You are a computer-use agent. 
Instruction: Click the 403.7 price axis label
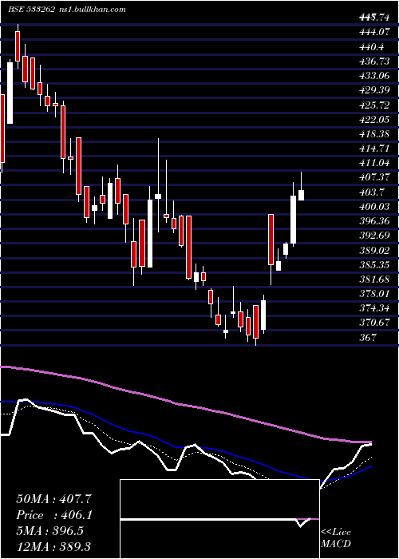372,192
